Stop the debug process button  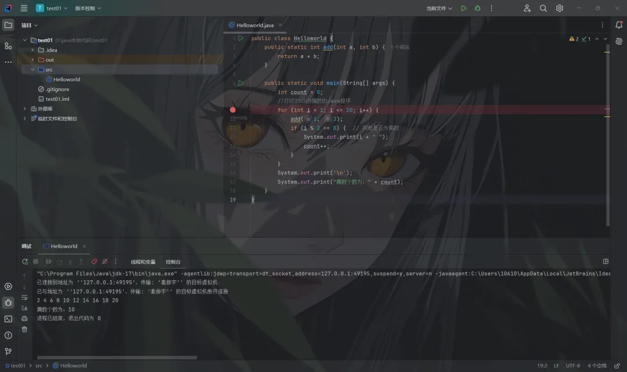pyautogui.click(x=35, y=261)
